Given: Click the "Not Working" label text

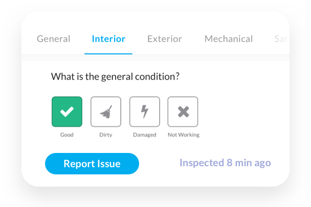Looking at the screenshot, I should tap(184, 135).
